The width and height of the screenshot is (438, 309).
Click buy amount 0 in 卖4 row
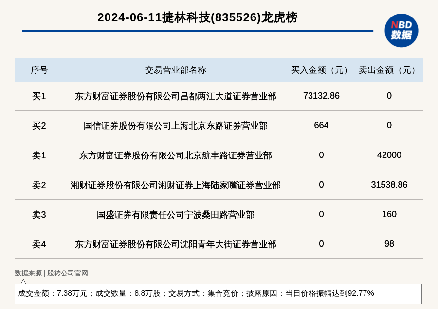pyautogui.click(x=321, y=244)
